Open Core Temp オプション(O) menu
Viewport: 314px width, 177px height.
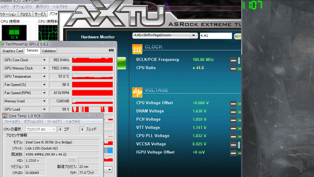33,121
